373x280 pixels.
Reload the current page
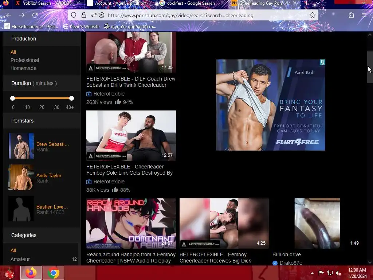[x=35, y=15]
